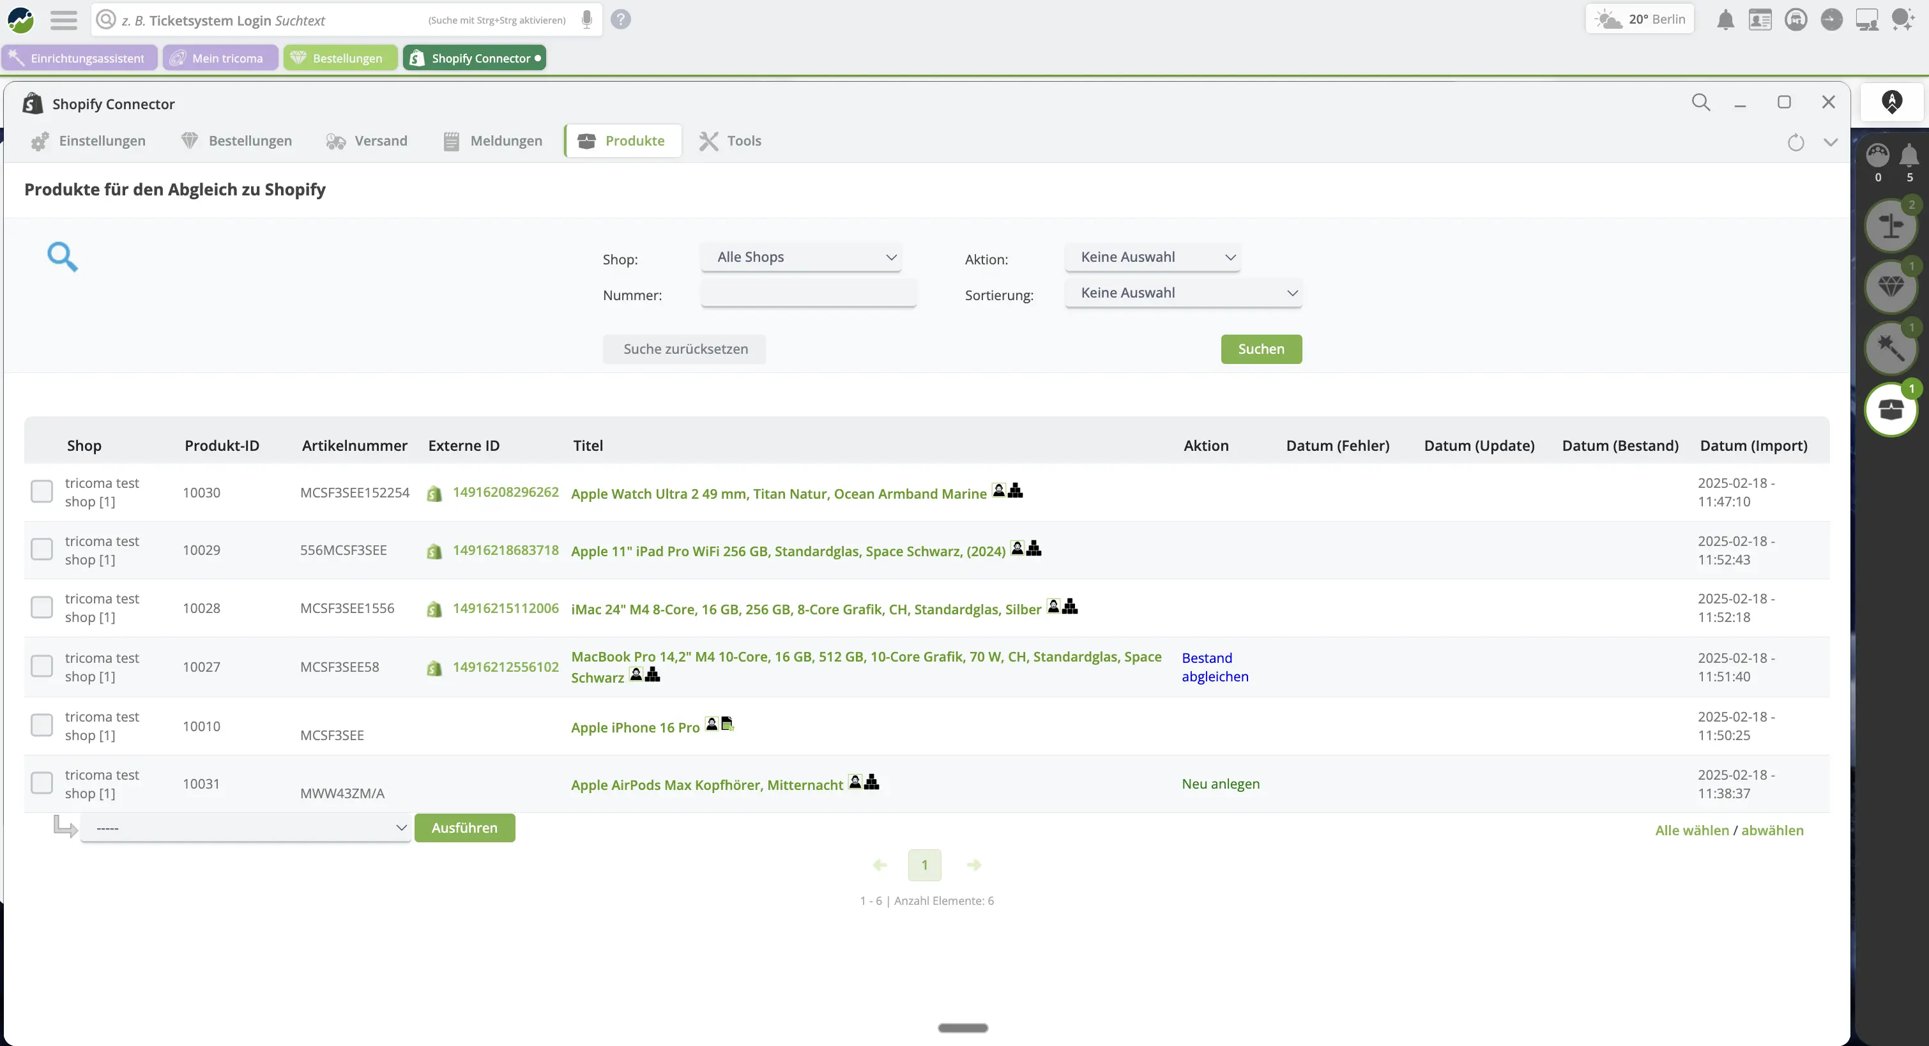Select checkbox for product 10027
Viewport: 1929px width, 1046px height.
tap(42, 667)
